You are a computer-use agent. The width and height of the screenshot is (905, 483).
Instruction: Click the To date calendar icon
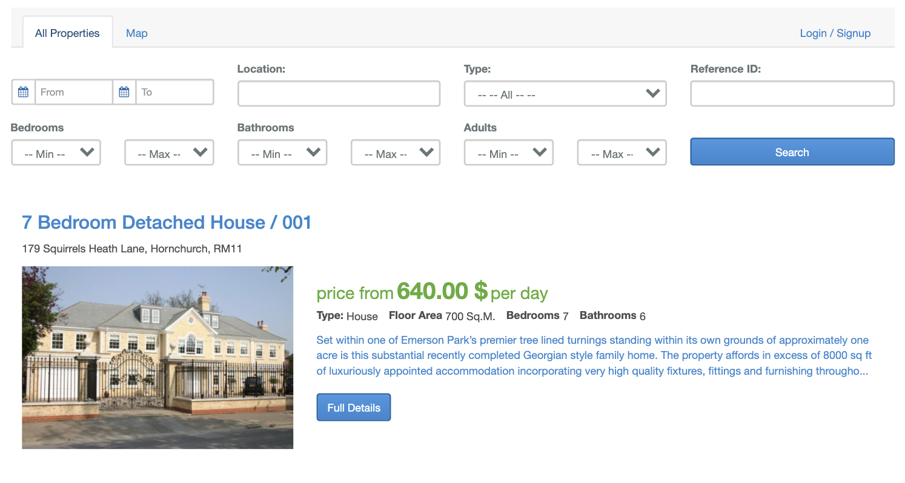point(124,92)
